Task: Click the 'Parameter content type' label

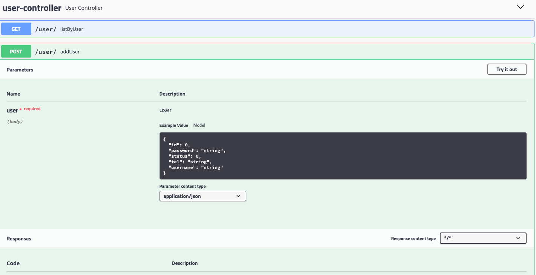Action: click(183, 186)
